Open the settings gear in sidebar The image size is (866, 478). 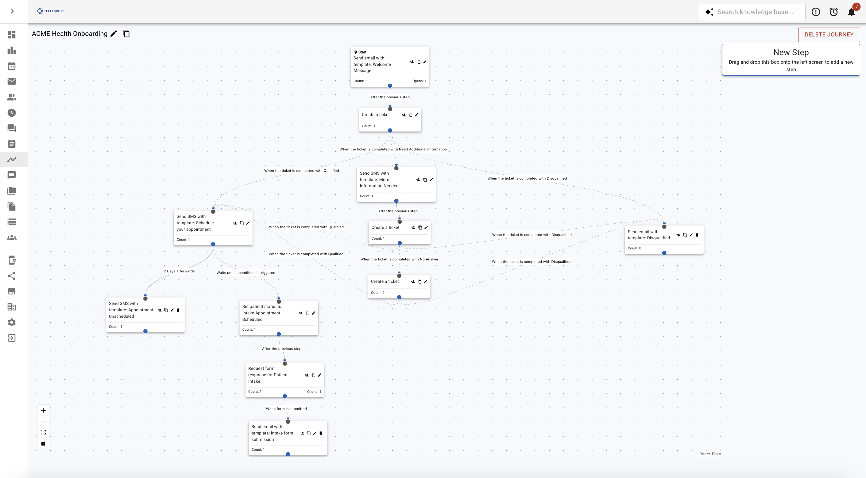[12, 322]
